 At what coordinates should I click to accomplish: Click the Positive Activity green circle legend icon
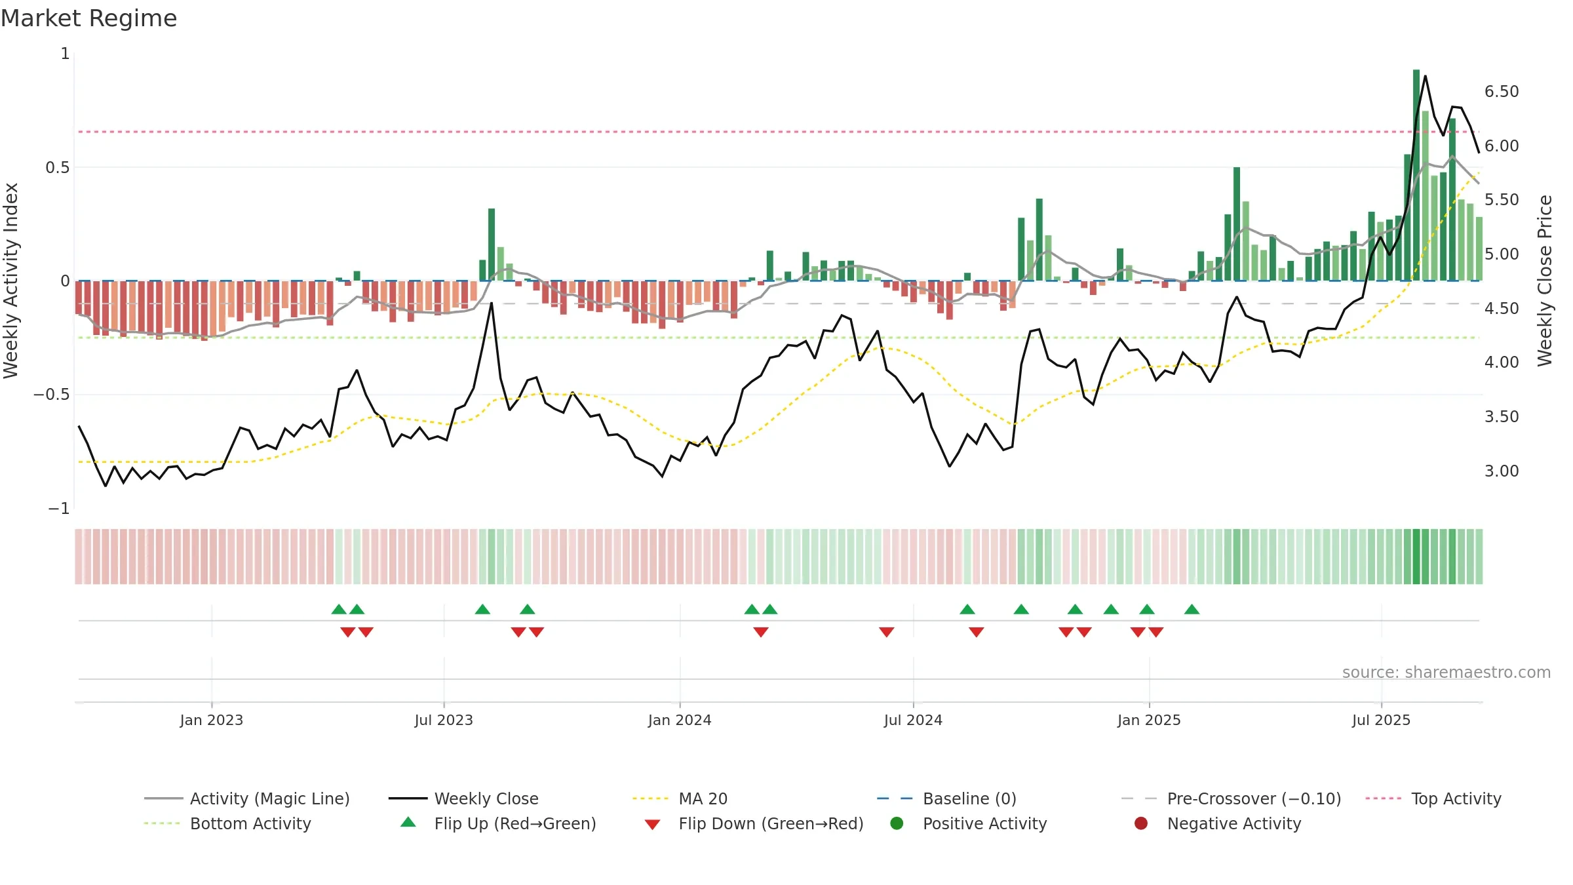[897, 823]
